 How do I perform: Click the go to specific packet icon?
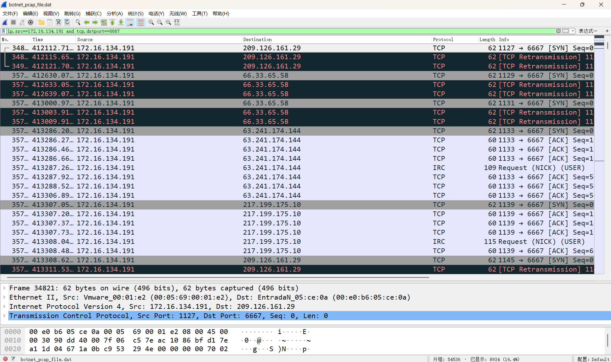[x=104, y=22]
